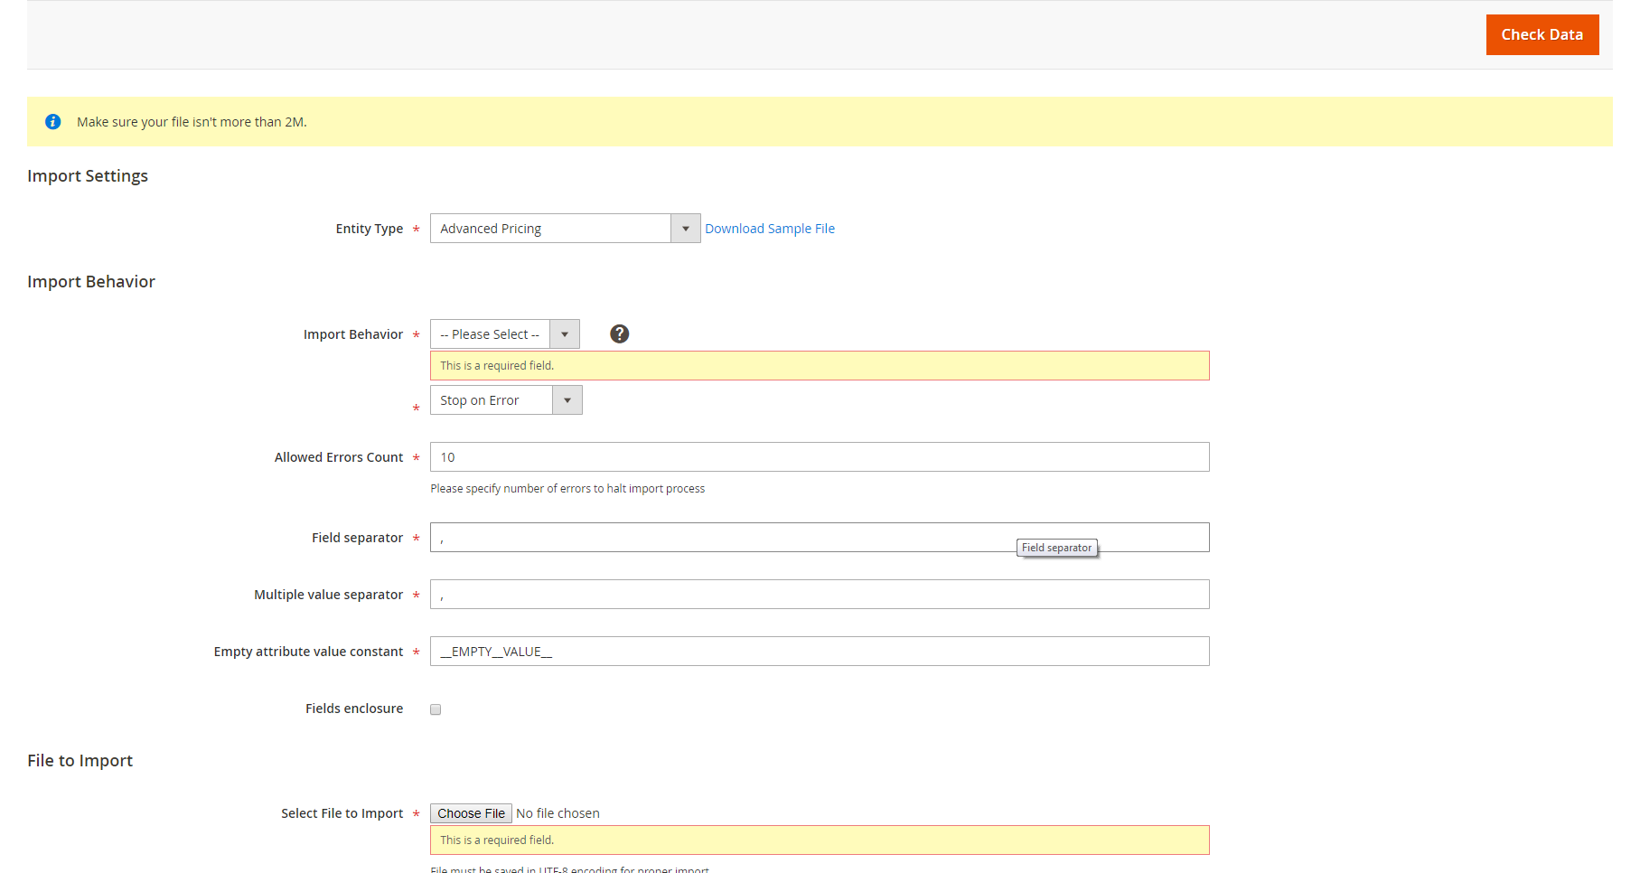This screenshot has height=873, width=1640.
Task: Click the Multiple value separator input field
Action: [819, 594]
